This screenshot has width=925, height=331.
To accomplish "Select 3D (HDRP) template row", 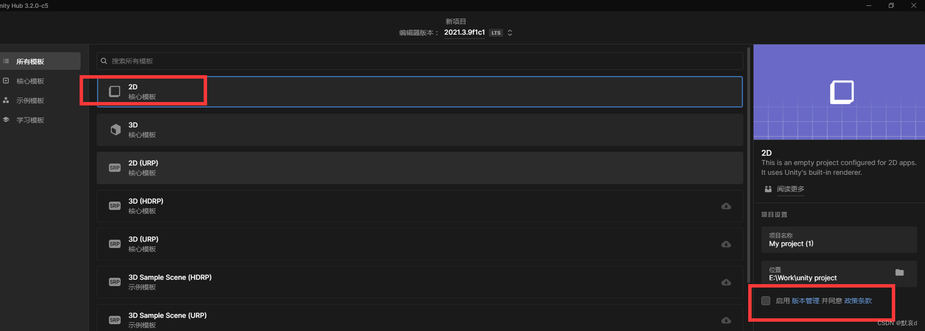I will coord(420,206).
